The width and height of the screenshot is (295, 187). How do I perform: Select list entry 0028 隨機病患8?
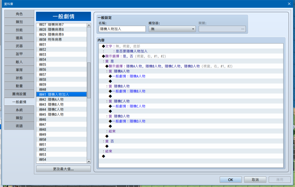click(61, 29)
